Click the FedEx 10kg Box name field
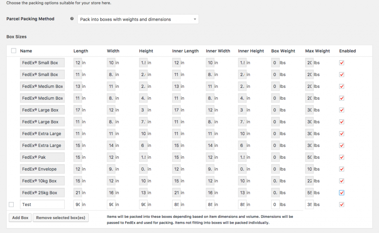The image size is (379, 233). point(42,181)
